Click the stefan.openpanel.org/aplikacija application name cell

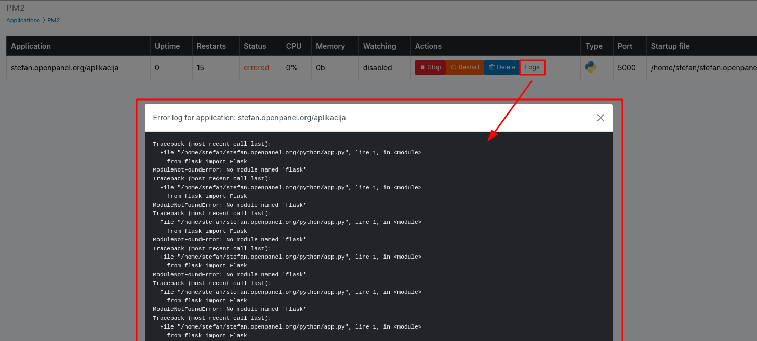pos(78,67)
